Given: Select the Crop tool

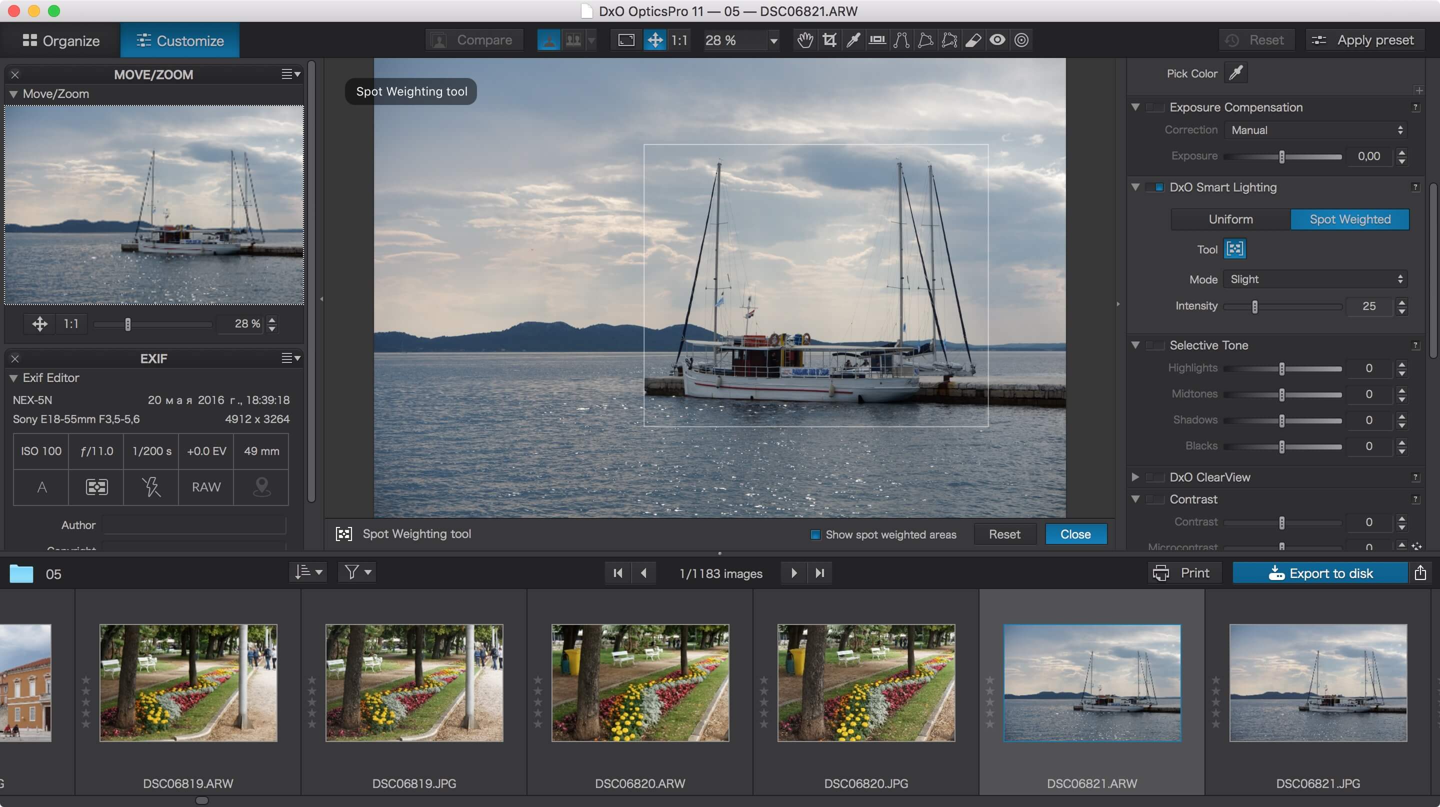Looking at the screenshot, I should [x=829, y=39].
